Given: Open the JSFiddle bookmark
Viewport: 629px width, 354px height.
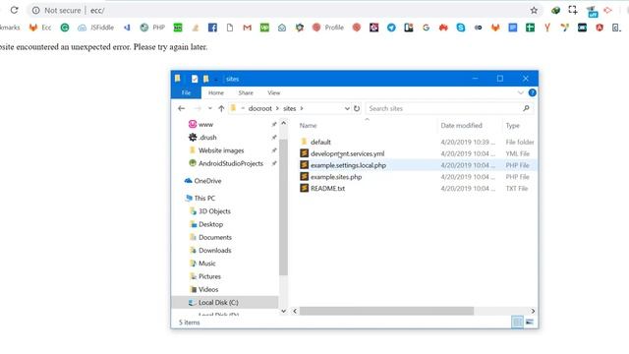Looking at the screenshot, I should point(95,28).
